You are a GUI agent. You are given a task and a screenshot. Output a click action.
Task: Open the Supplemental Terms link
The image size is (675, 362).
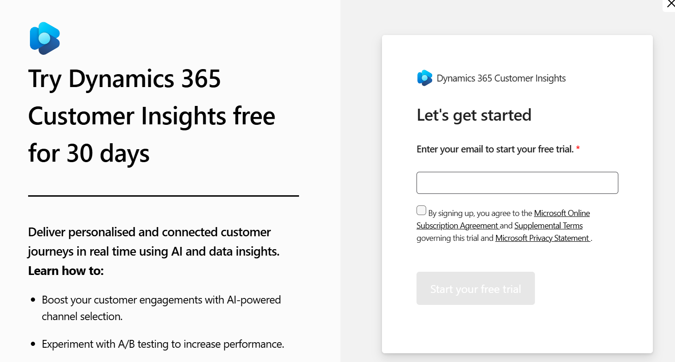[x=548, y=226]
